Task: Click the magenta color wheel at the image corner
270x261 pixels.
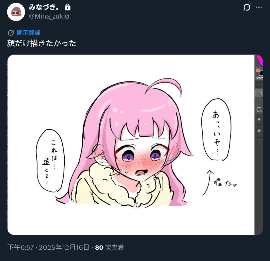Action: tap(260, 60)
